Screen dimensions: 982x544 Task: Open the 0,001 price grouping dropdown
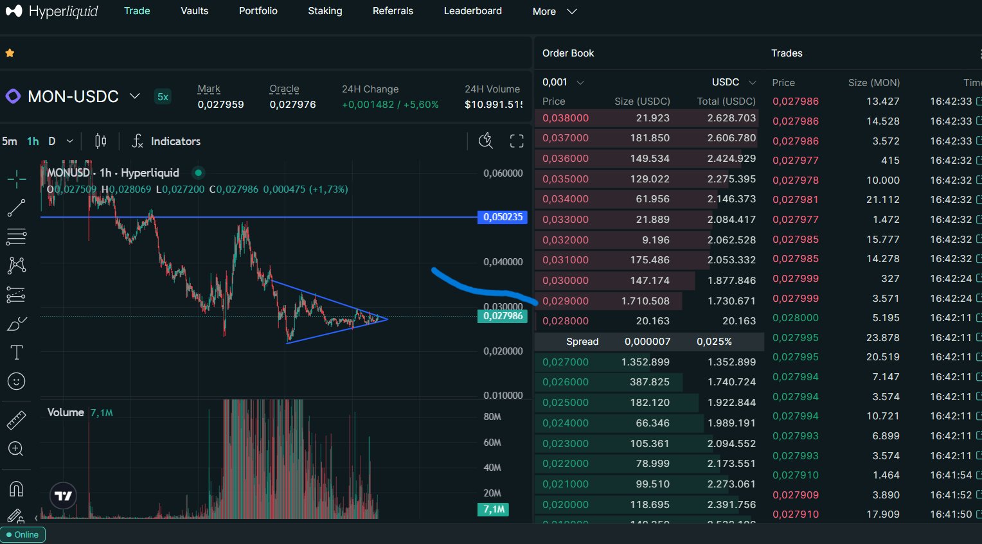pyautogui.click(x=563, y=82)
